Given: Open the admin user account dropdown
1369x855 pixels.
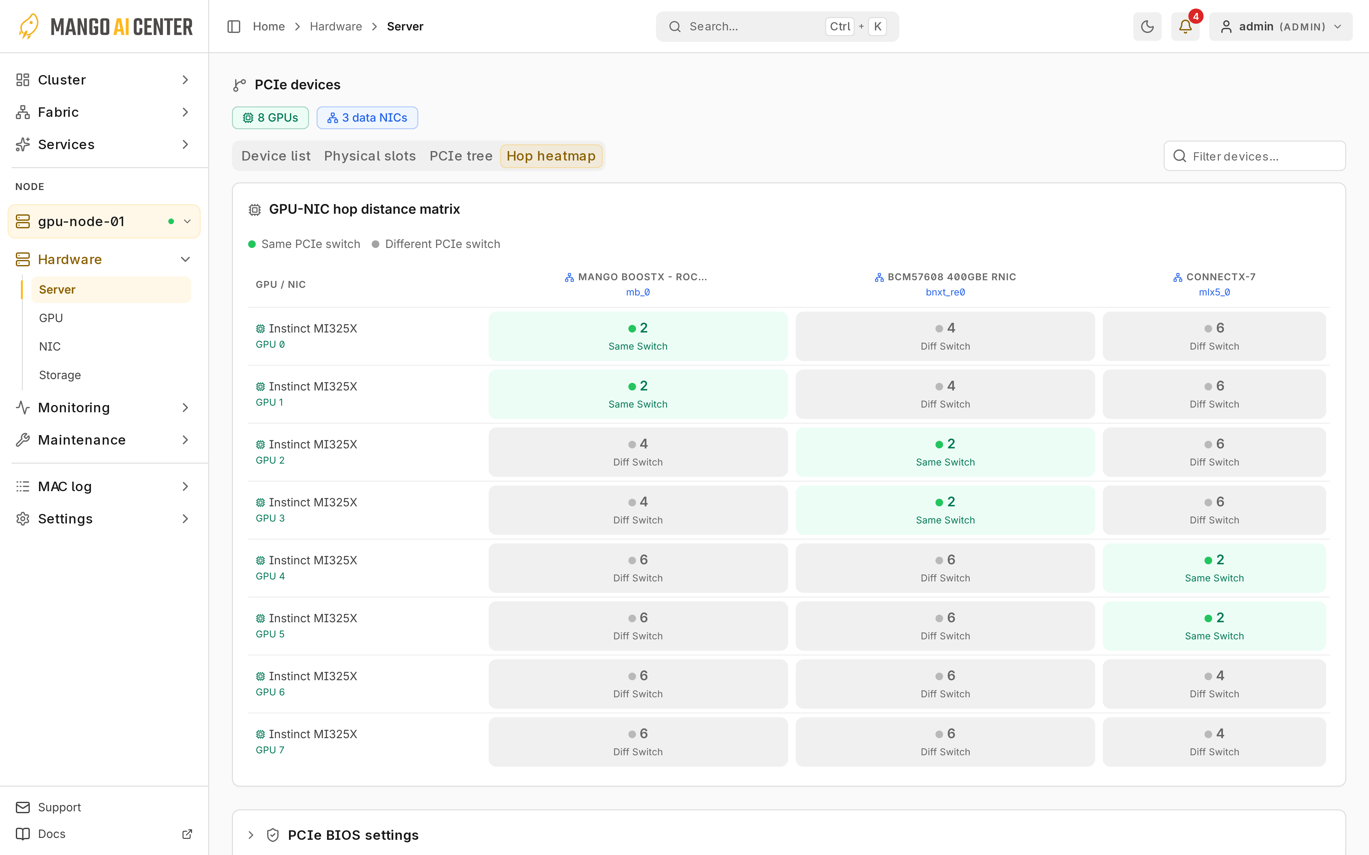Looking at the screenshot, I should (x=1281, y=27).
